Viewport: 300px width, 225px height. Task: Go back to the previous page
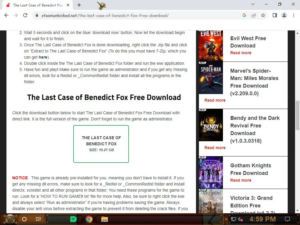6,15
